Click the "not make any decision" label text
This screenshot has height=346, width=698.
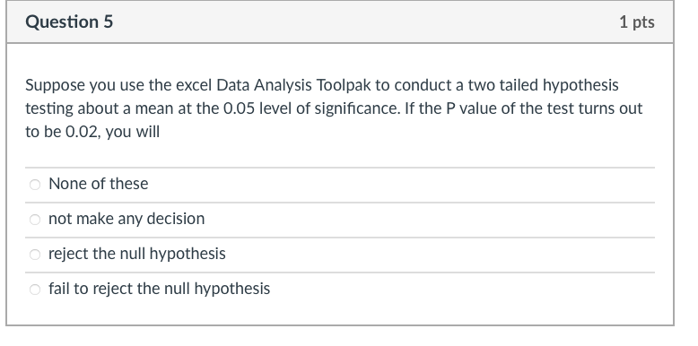[x=127, y=219]
